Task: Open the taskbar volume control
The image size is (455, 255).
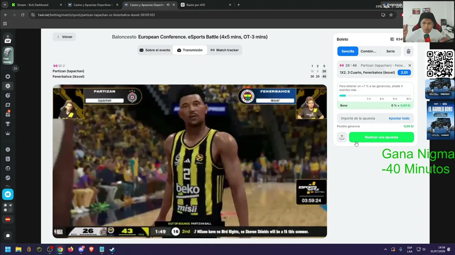Action: (x=424, y=249)
